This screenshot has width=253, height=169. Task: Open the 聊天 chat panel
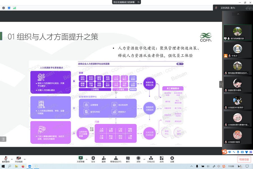pos(128,159)
